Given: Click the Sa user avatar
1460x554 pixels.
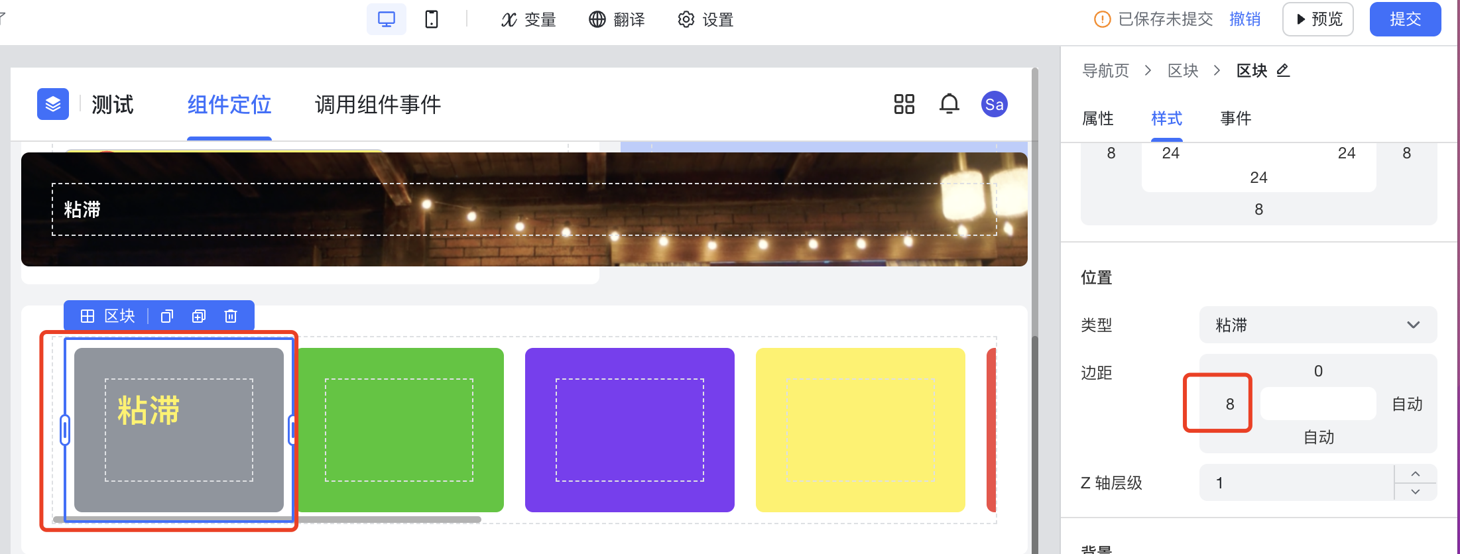Looking at the screenshot, I should point(995,104).
